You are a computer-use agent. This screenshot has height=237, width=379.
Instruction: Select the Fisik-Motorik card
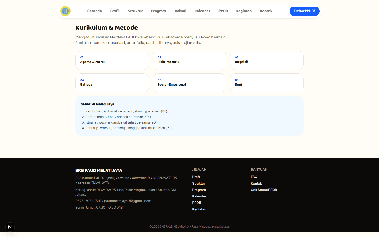(189, 60)
